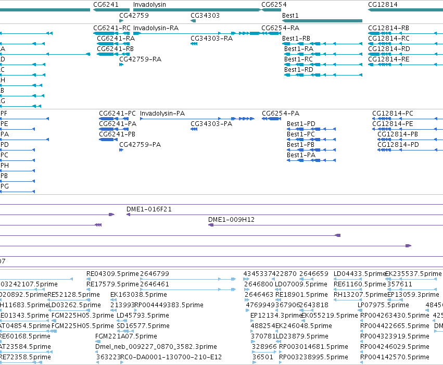Select the CG12814-PD protein label

[x=398, y=144]
